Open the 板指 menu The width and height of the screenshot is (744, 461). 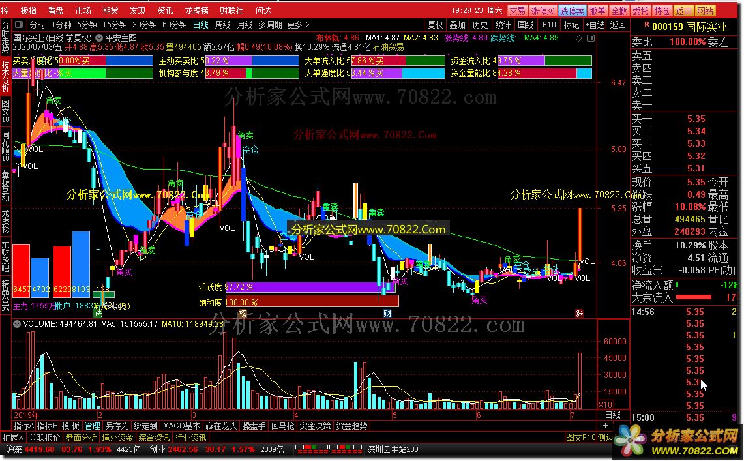[x=29, y=10]
